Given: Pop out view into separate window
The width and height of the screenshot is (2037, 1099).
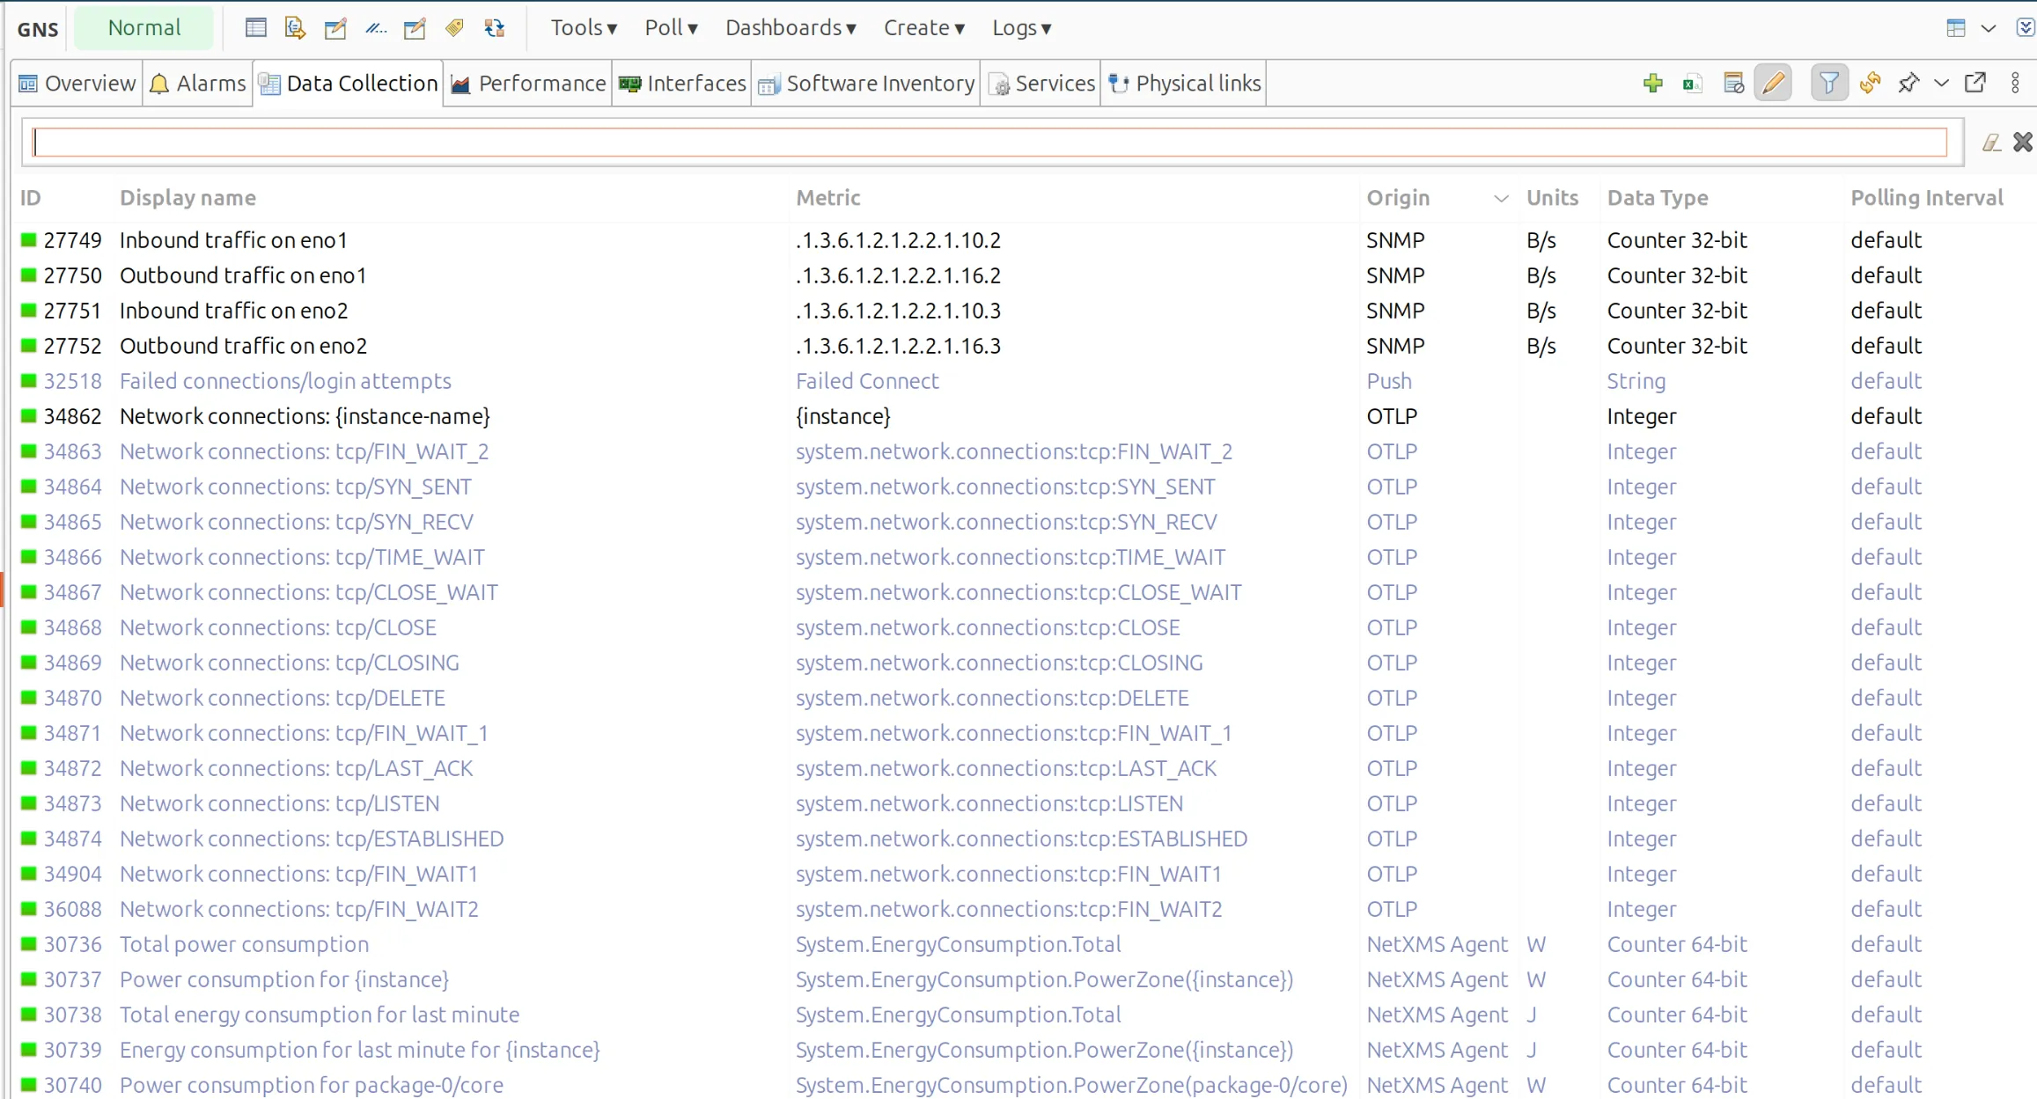Looking at the screenshot, I should click(1975, 84).
